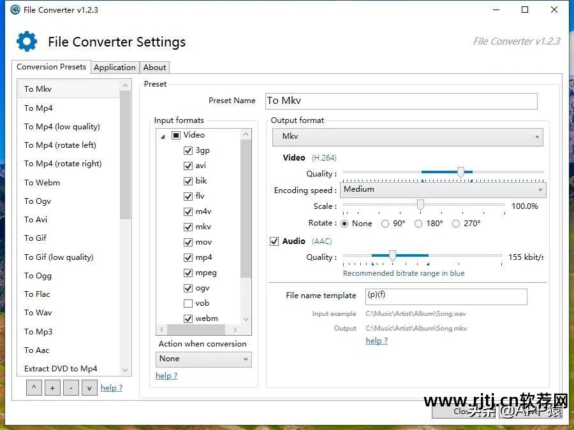Select the 270° rotate option
The width and height of the screenshot is (574, 430).
pyautogui.click(x=456, y=224)
